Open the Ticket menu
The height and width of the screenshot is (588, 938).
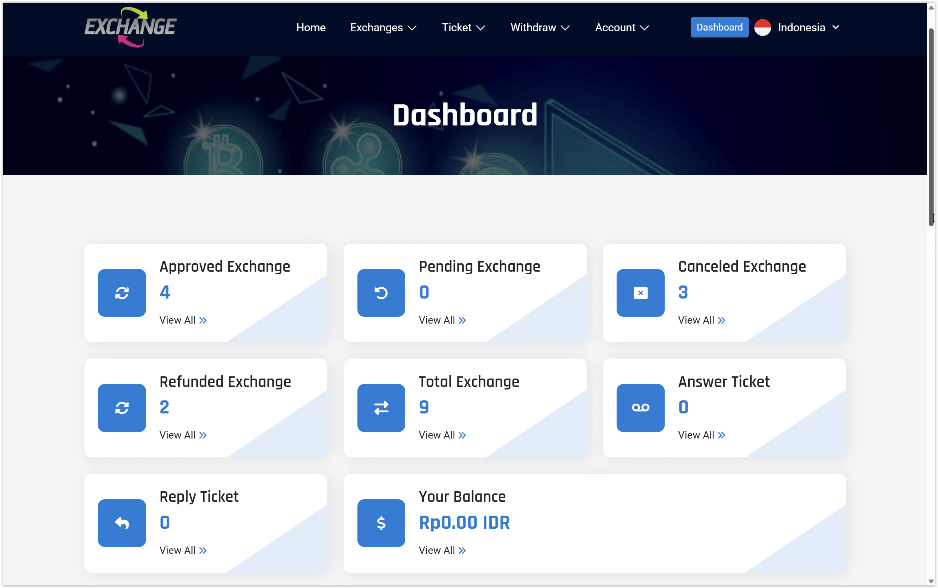[462, 27]
